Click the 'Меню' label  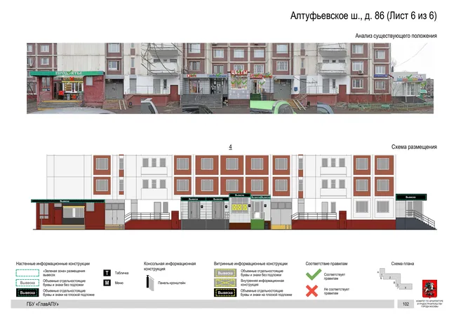click(x=119, y=283)
